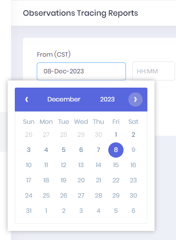Image resolution: width=176 pixels, height=240 pixels.
Task: Click the From date input field
Action: tap(81, 71)
